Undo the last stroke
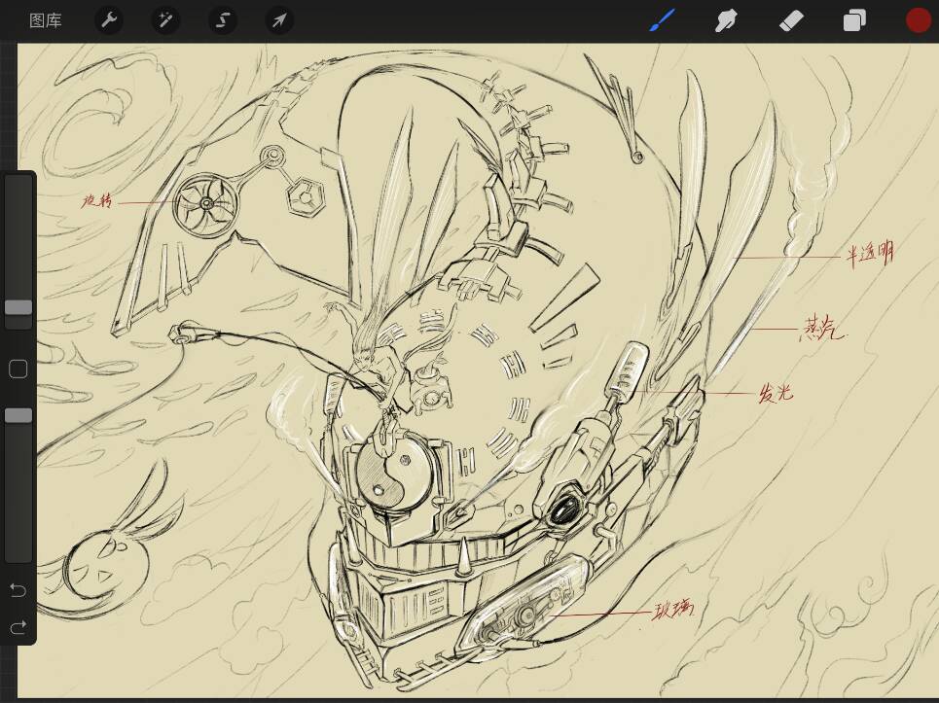Viewport: 939px width, 703px height. point(18,591)
